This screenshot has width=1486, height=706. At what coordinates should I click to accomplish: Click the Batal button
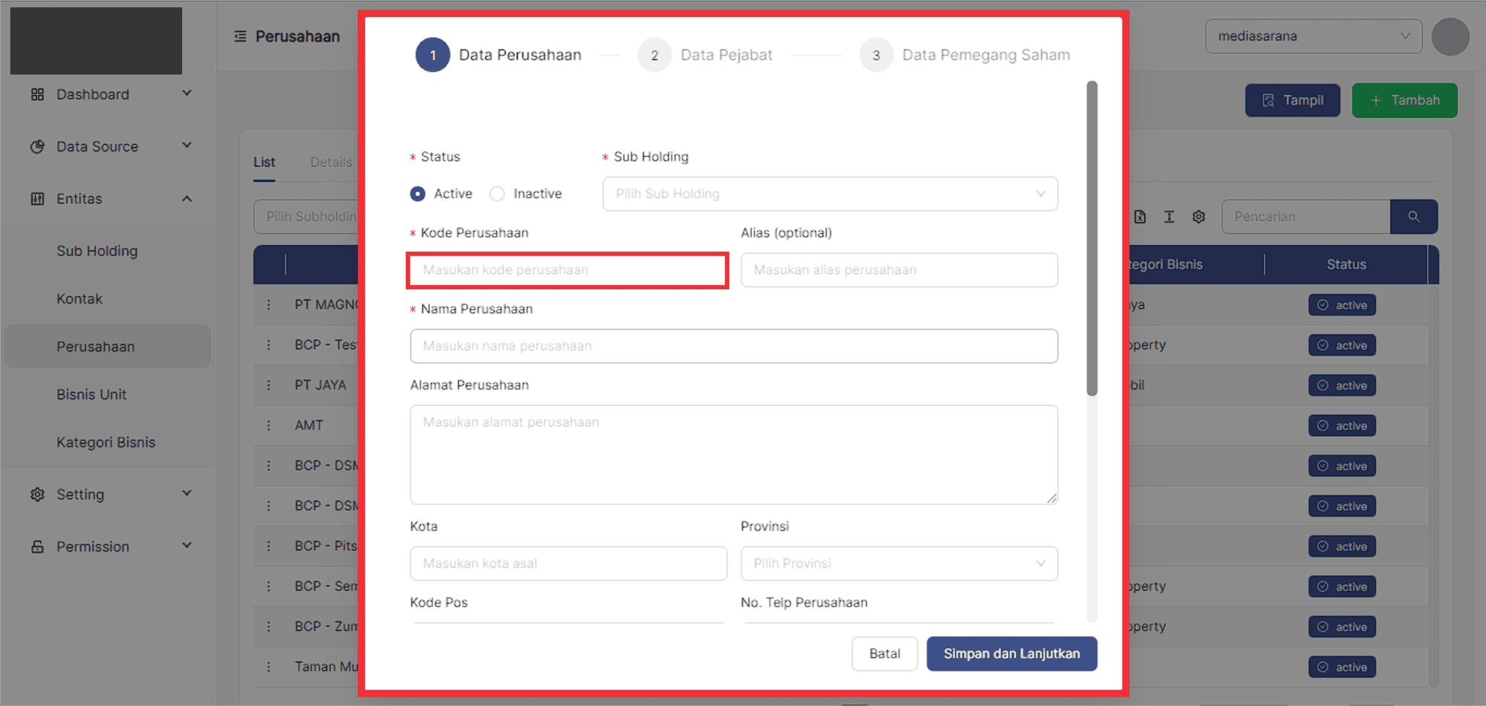click(884, 653)
